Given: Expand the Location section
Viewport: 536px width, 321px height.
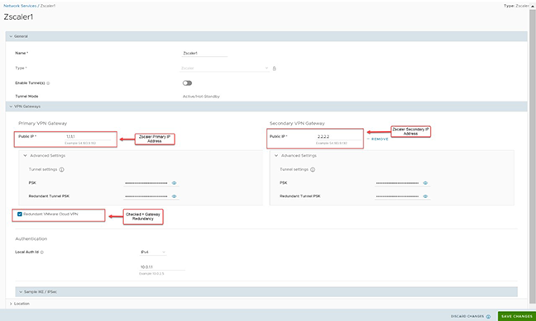Looking at the screenshot, I should 11,304.
